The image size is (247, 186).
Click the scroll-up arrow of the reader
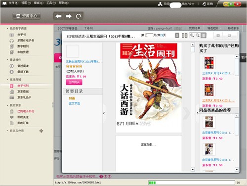click(193, 45)
